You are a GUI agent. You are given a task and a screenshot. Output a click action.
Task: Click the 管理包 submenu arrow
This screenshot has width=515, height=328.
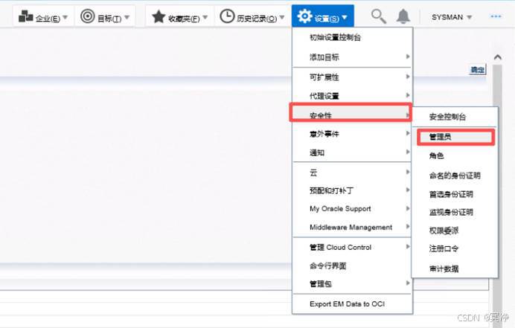pyautogui.click(x=408, y=283)
